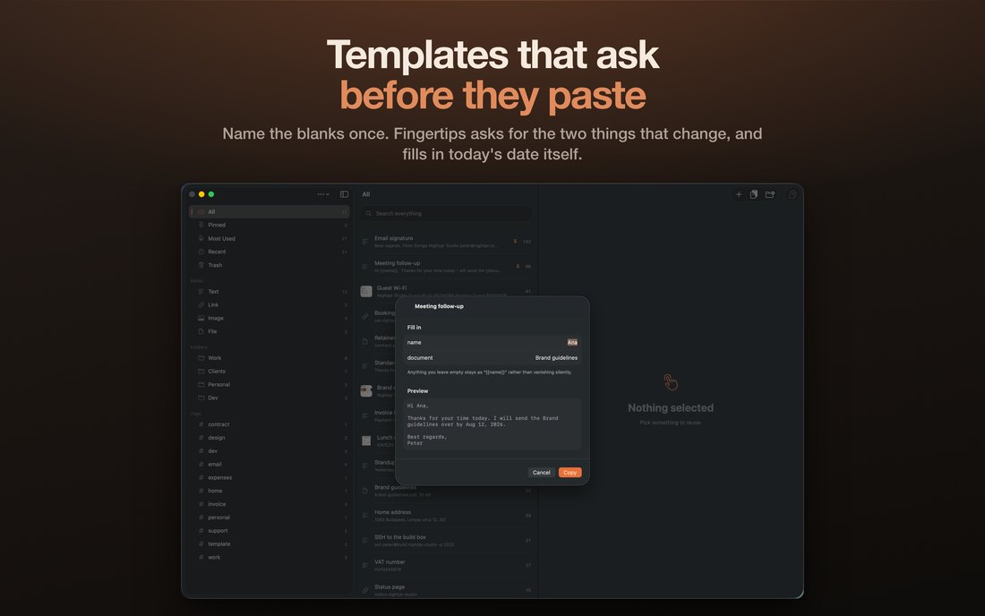Image resolution: width=985 pixels, height=616 pixels.
Task: Click the plus add-new-item icon
Action: 739,194
